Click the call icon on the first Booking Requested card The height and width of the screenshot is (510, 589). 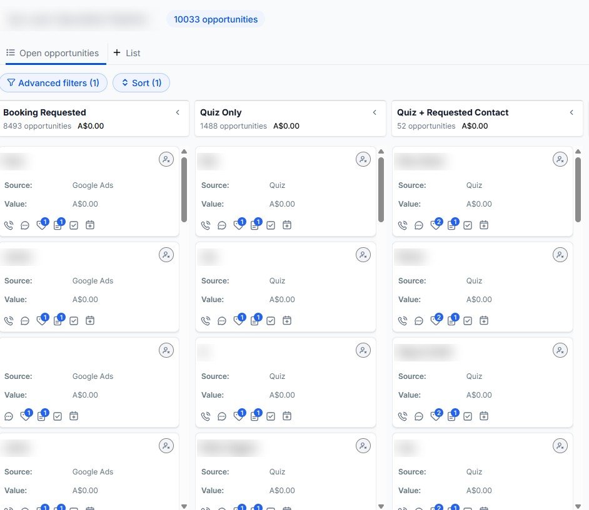tap(9, 225)
